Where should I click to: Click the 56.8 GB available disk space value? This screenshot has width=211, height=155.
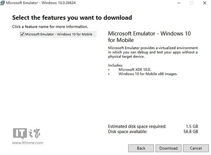[x=191, y=131]
